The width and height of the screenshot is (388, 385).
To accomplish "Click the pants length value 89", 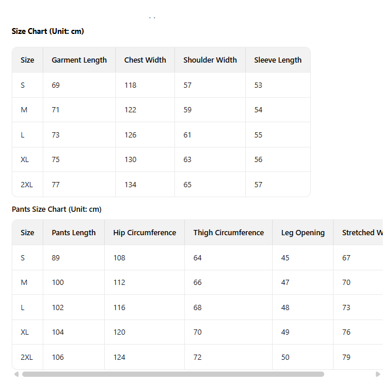I will [56, 257].
